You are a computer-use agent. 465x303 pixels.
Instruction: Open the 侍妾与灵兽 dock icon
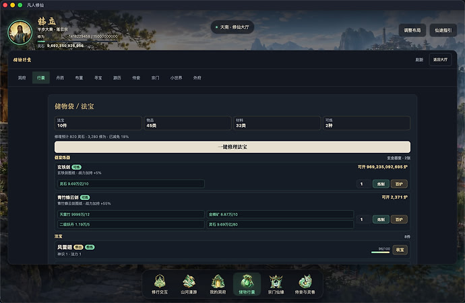click(x=305, y=284)
